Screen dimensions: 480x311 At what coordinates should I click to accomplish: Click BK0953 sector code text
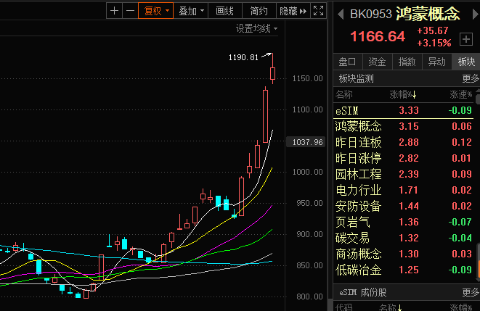pos(371,14)
